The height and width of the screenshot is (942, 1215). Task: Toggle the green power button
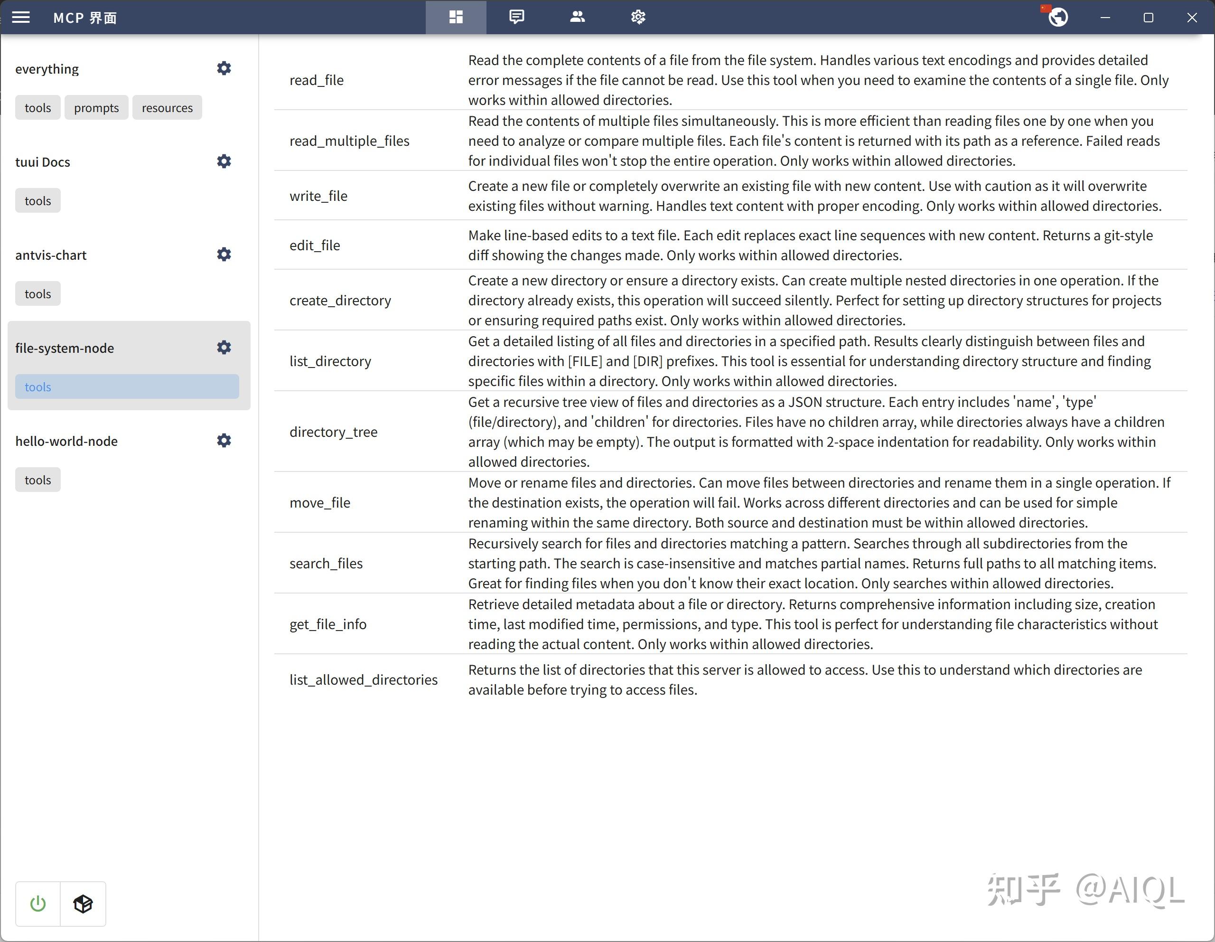click(x=38, y=904)
